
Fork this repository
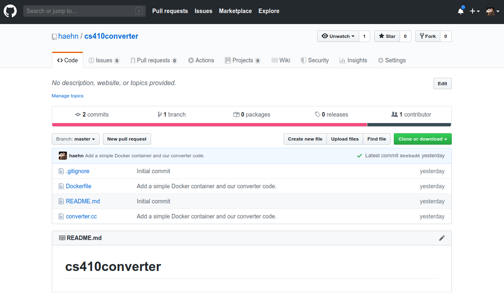428,36
